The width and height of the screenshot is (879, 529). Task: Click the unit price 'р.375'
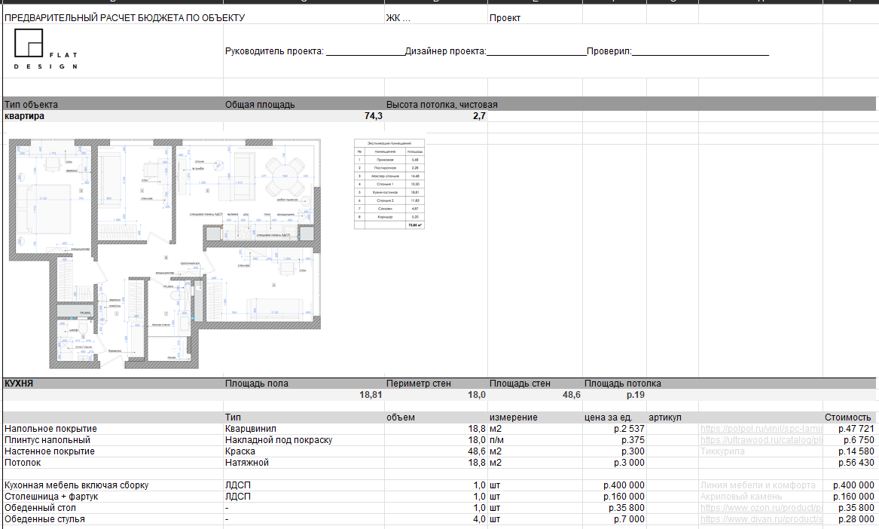click(633, 440)
